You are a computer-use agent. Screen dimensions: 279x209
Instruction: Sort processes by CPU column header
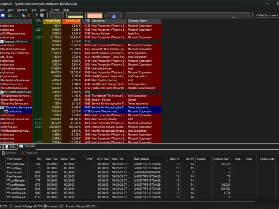(37, 21)
